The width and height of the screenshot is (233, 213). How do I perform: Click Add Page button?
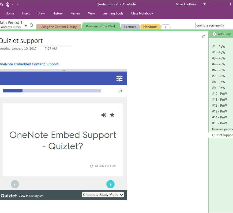[222, 34]
